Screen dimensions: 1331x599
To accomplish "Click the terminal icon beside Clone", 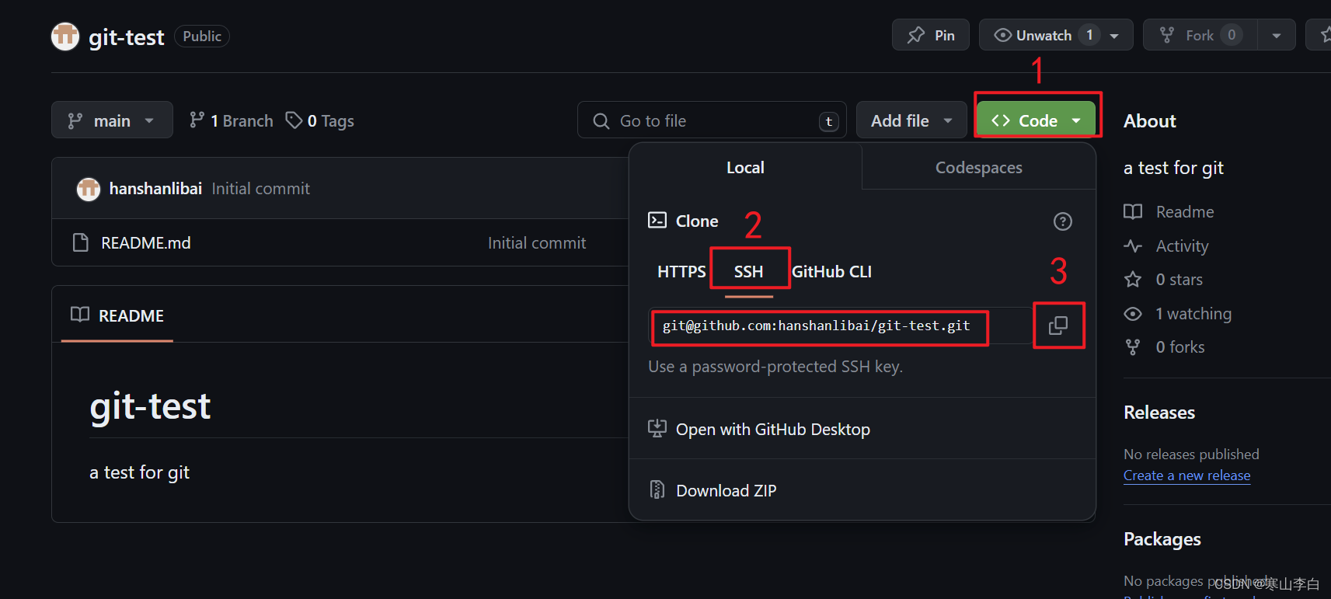I will coord(657,221).
